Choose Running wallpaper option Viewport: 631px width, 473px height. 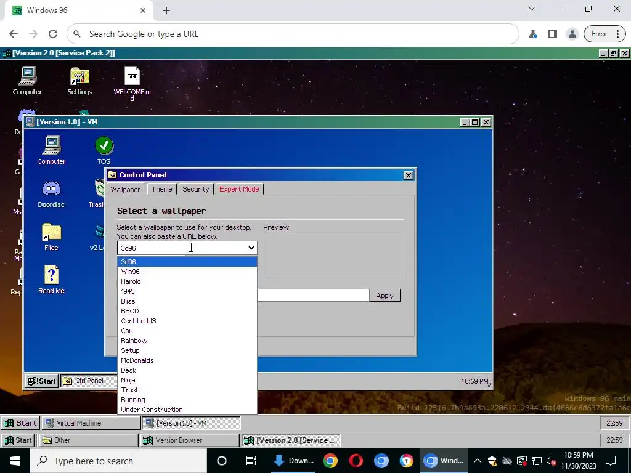point(187,400)
